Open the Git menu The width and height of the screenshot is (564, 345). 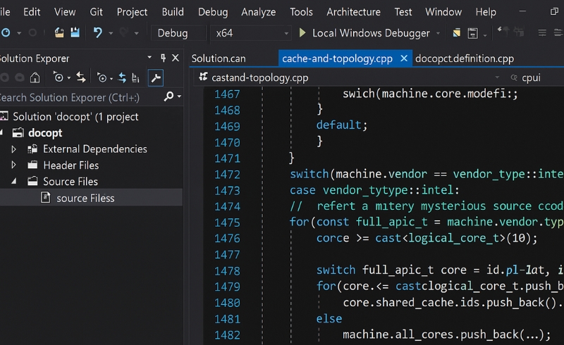(x=96, y=12)
